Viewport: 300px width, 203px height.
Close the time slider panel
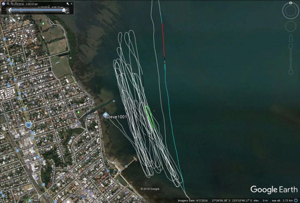coord(72,3)
